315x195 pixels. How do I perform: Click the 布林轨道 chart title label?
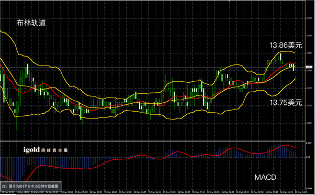(31, 23)
